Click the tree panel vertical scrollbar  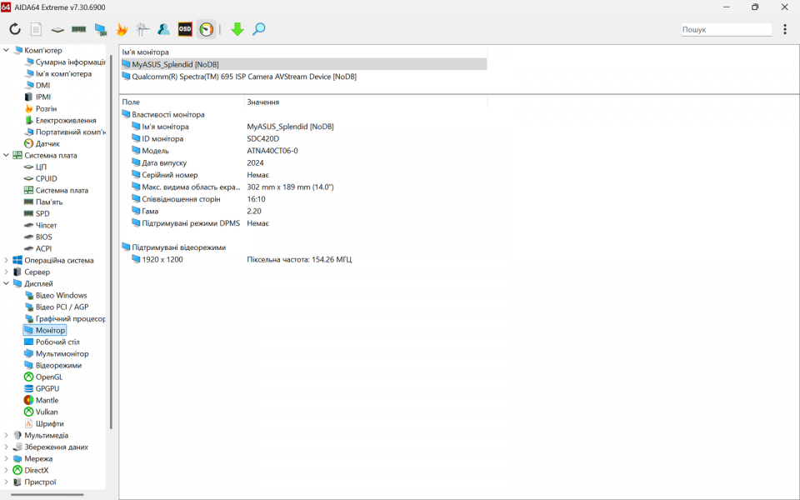(x=111, y=242)
